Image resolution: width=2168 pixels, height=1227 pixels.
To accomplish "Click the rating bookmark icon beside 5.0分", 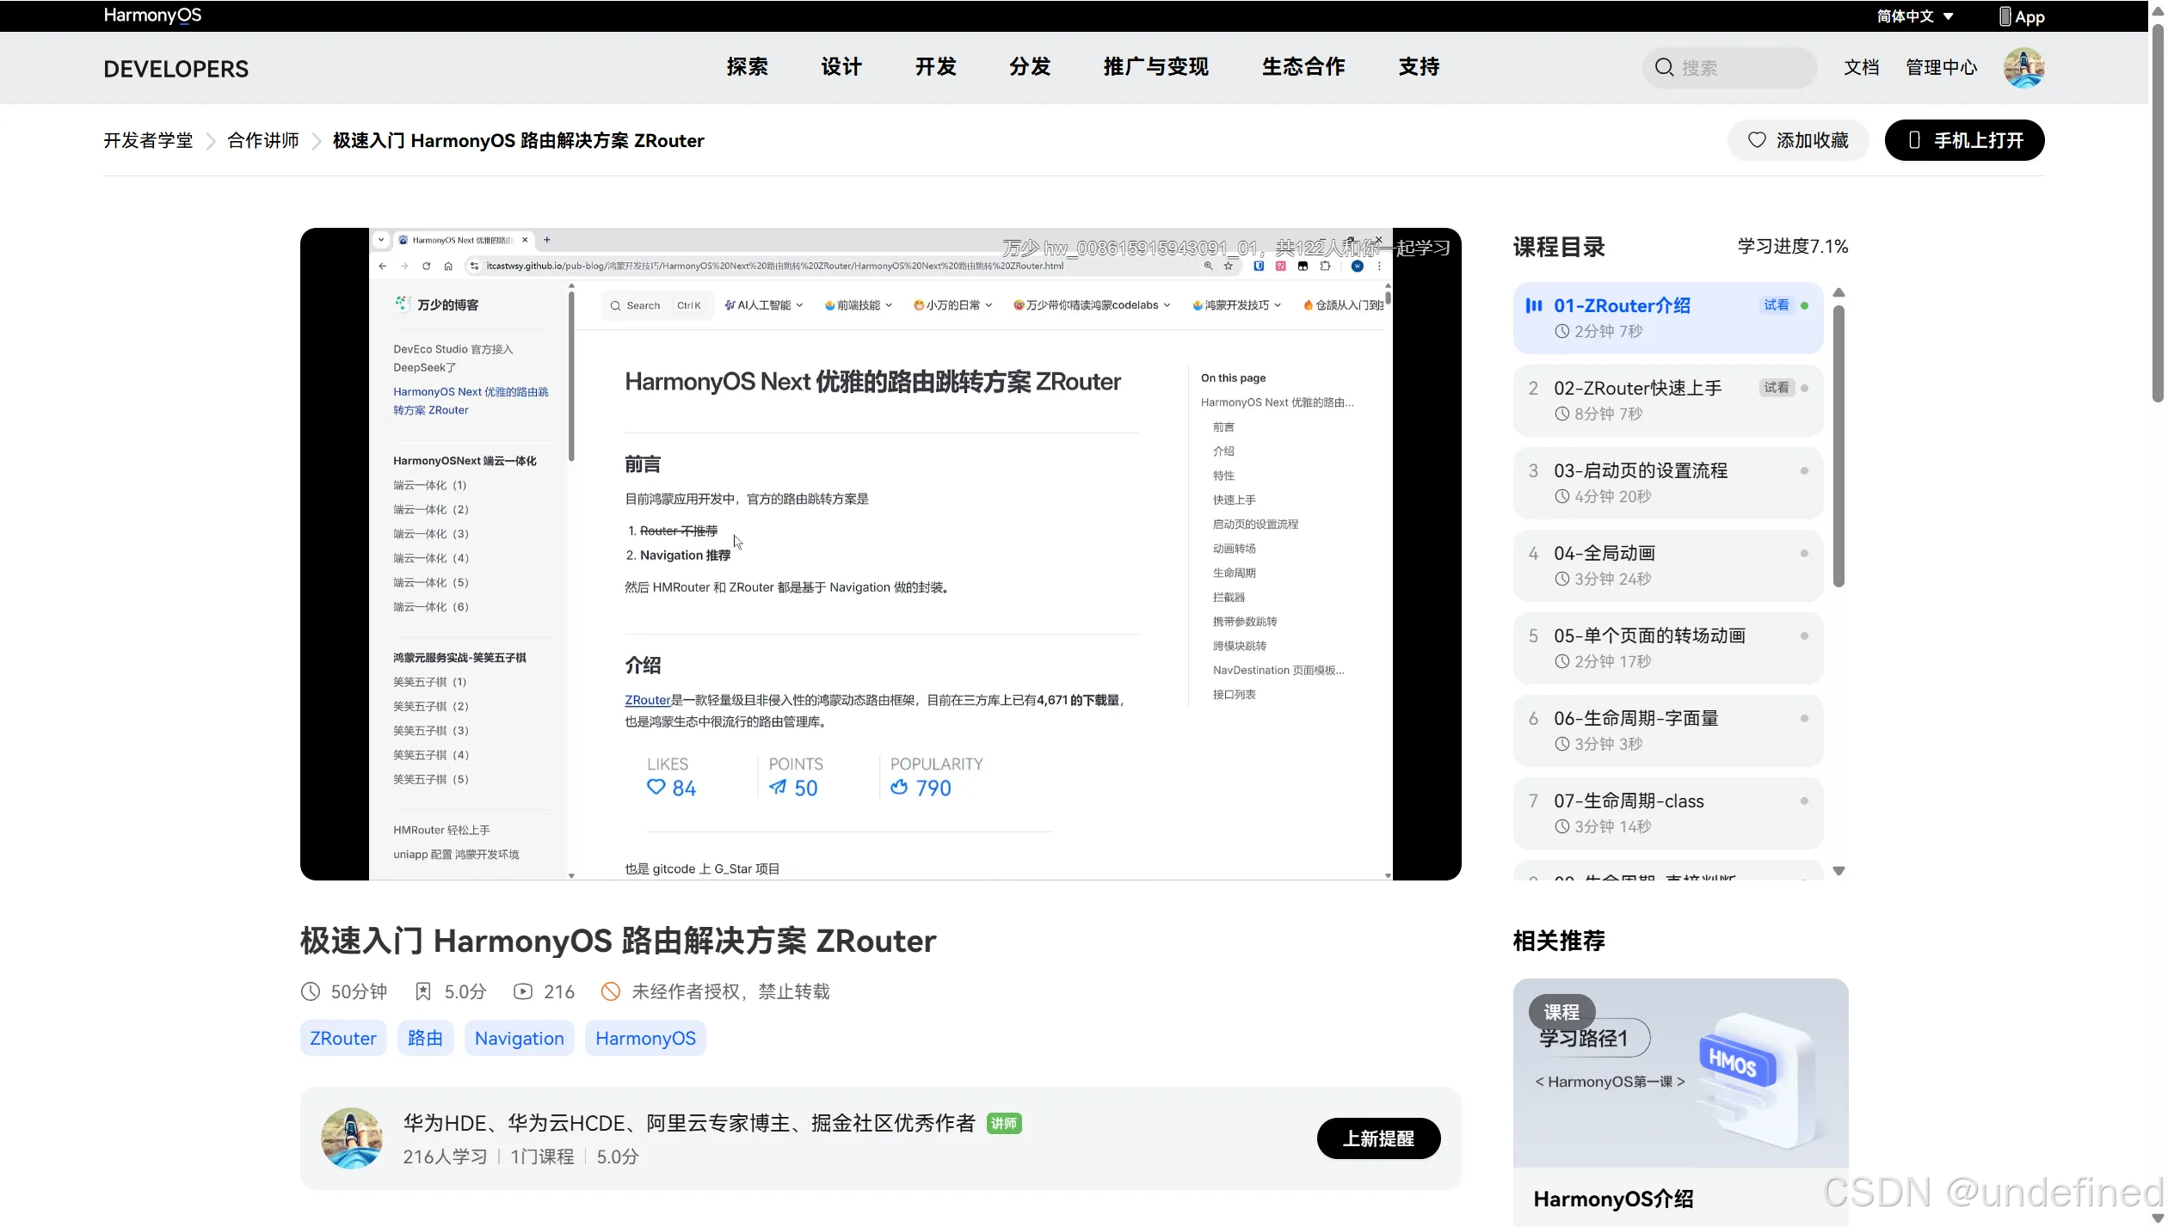I will (x=422, y=991).
